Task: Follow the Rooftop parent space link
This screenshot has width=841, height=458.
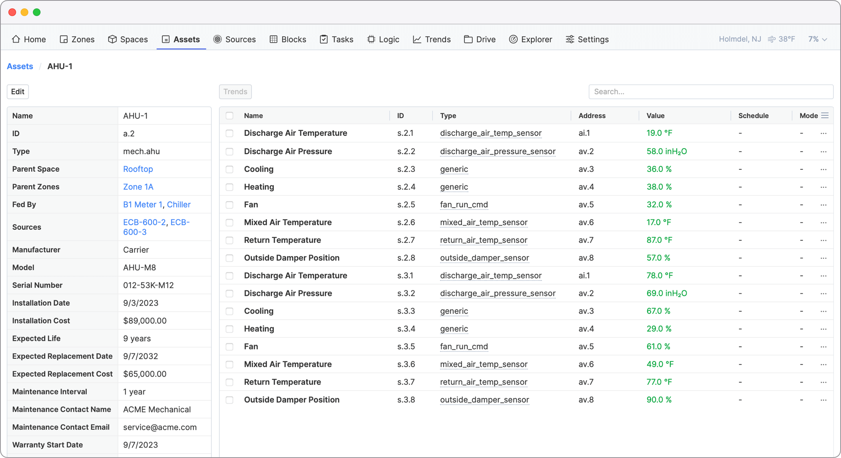Action: [138, 169]
